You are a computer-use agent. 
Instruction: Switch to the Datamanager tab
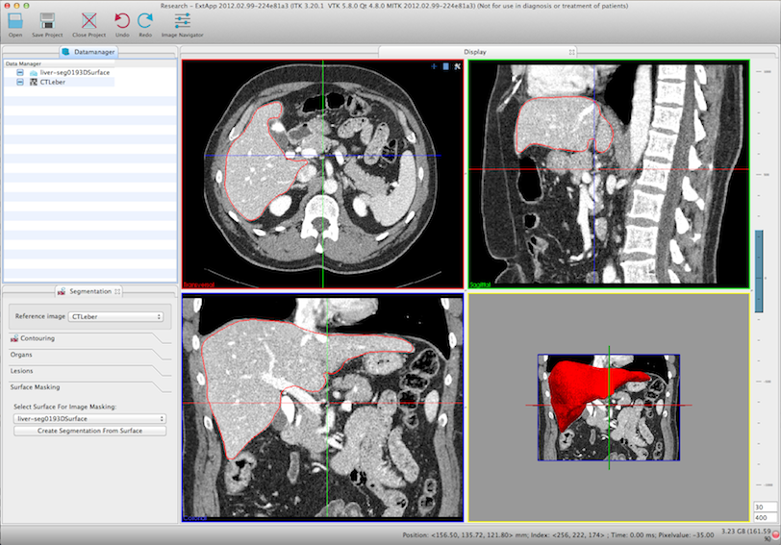pos(88,52)
